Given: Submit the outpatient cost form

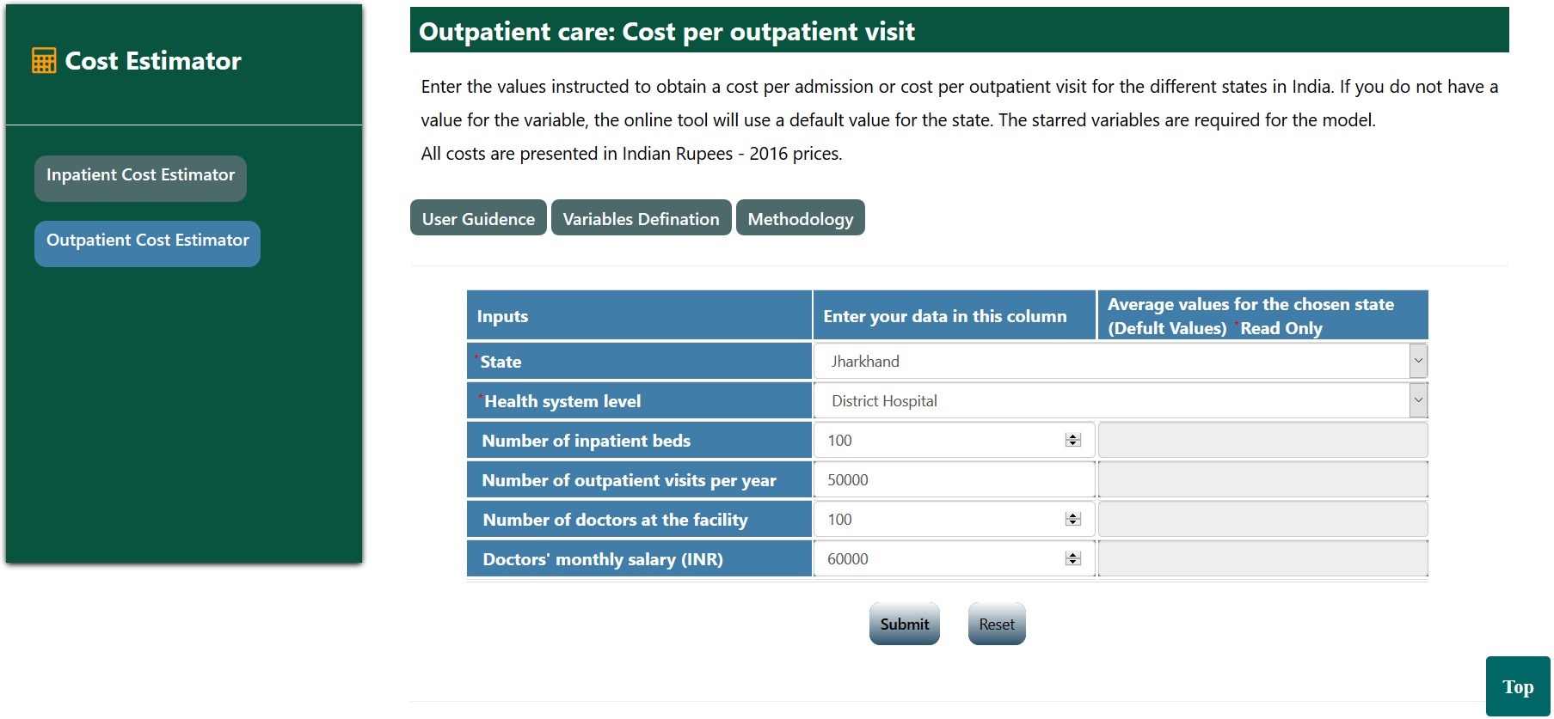Looking at the screenshot, I should pyautogui.click(x=904, y=625).
